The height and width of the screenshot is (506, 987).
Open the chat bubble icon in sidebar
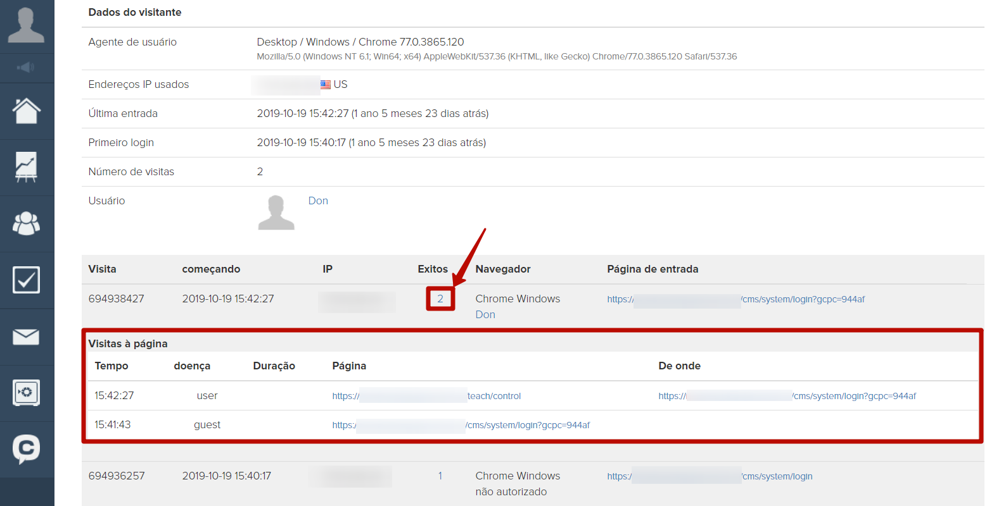pyautogui.click(x=26, y=449)
